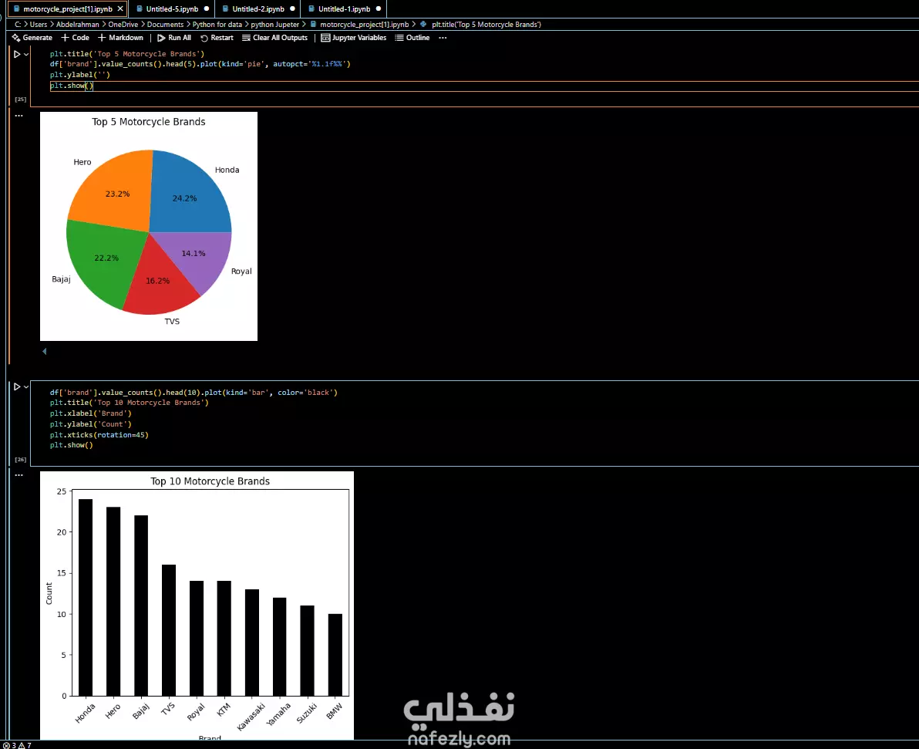Select 'Python for data' breadcrumb folder
Viewport: 919px width, 749px height.
217,25
